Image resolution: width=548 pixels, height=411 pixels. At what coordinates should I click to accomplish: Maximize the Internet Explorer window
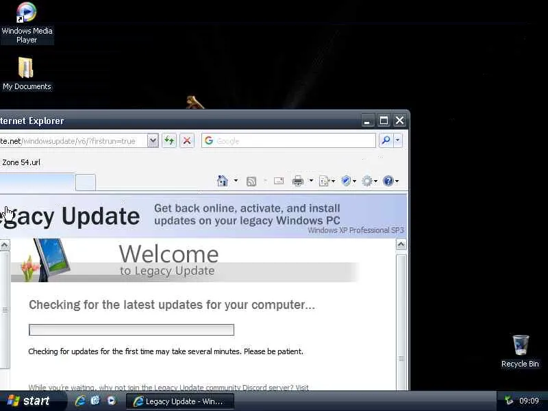pyautogui.click(x=384, y=121)
